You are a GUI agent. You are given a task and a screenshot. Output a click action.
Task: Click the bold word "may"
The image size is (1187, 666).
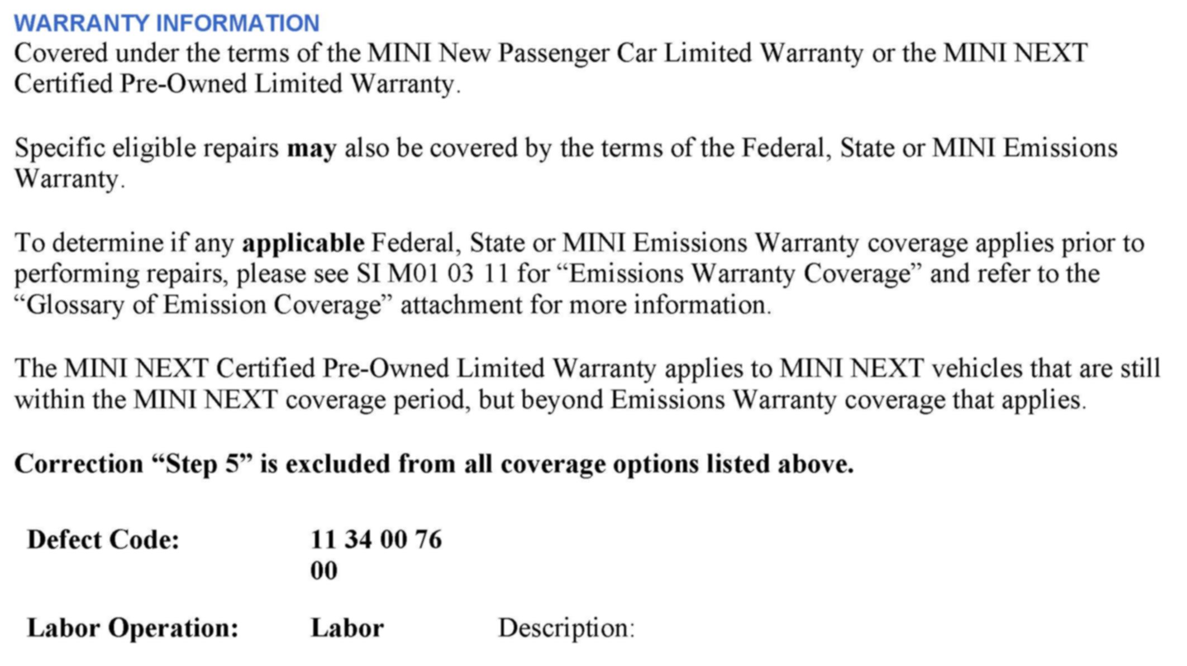311,149
